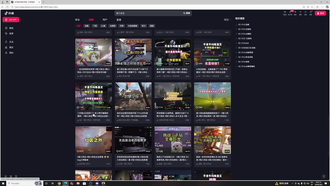
Task: Open the 无后座法老改枪教学 video thumbnail
Action: pos(133,140)
